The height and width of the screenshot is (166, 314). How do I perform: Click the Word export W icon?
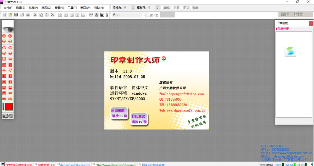(x=102, y=15)
